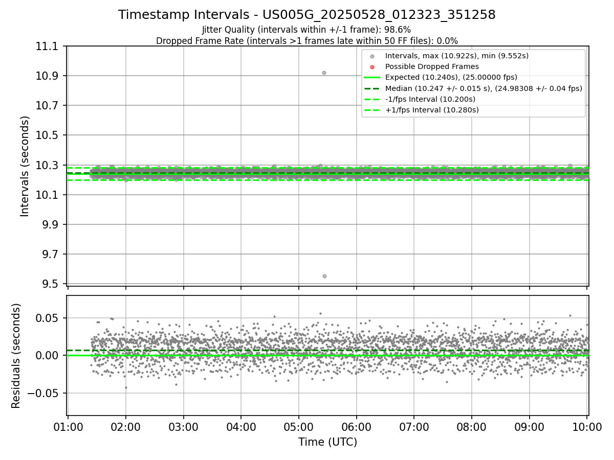Viewport: 614px width, 460px height.
Task: Click the "+1/fps Interval (10.280s)" legend entry
Action: tap(431, 110)
